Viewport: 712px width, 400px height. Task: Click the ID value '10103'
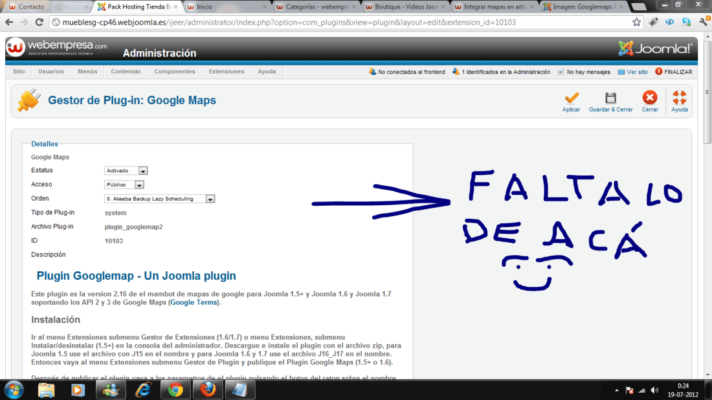pyautogui.click(x=113, y=241)
